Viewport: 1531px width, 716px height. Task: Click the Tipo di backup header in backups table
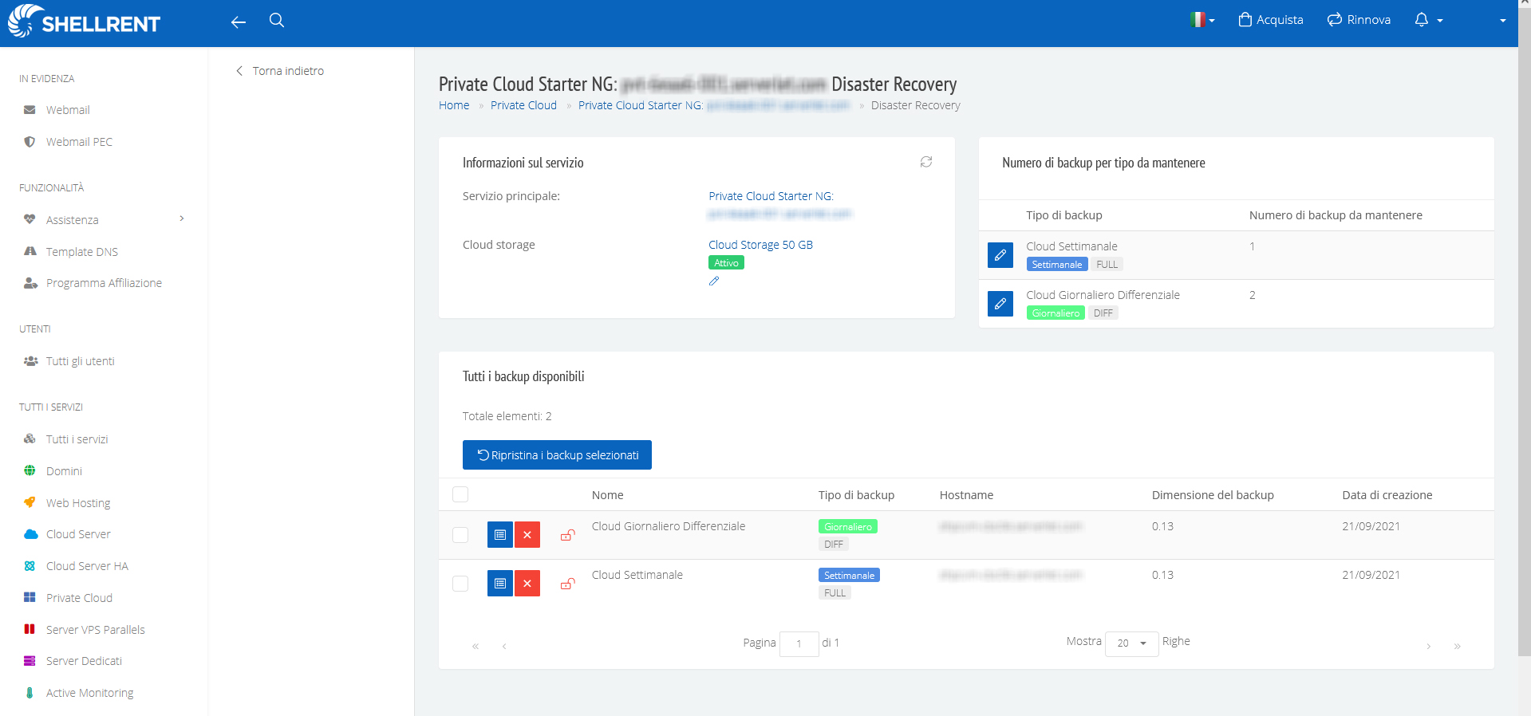coord(856,495)
